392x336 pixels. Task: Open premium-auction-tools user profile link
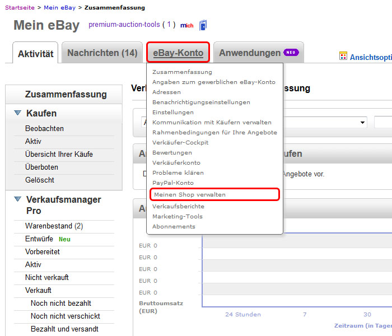point(124,25)
